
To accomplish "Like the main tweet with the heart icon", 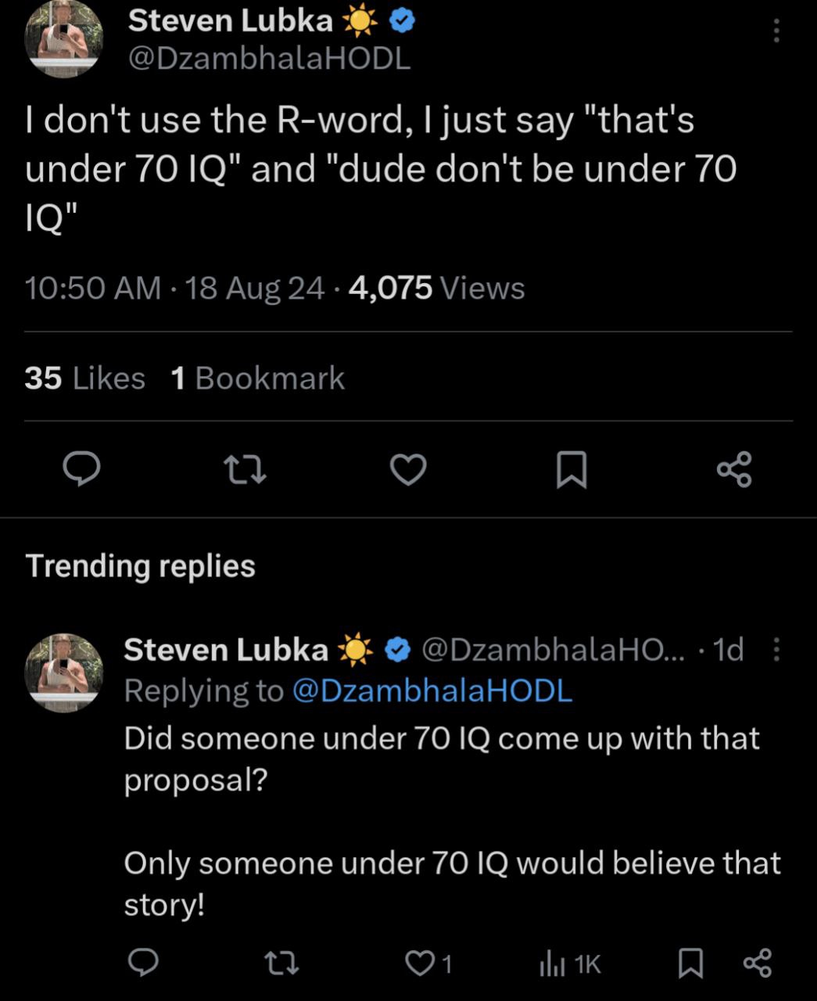I will tap(408, 469).
